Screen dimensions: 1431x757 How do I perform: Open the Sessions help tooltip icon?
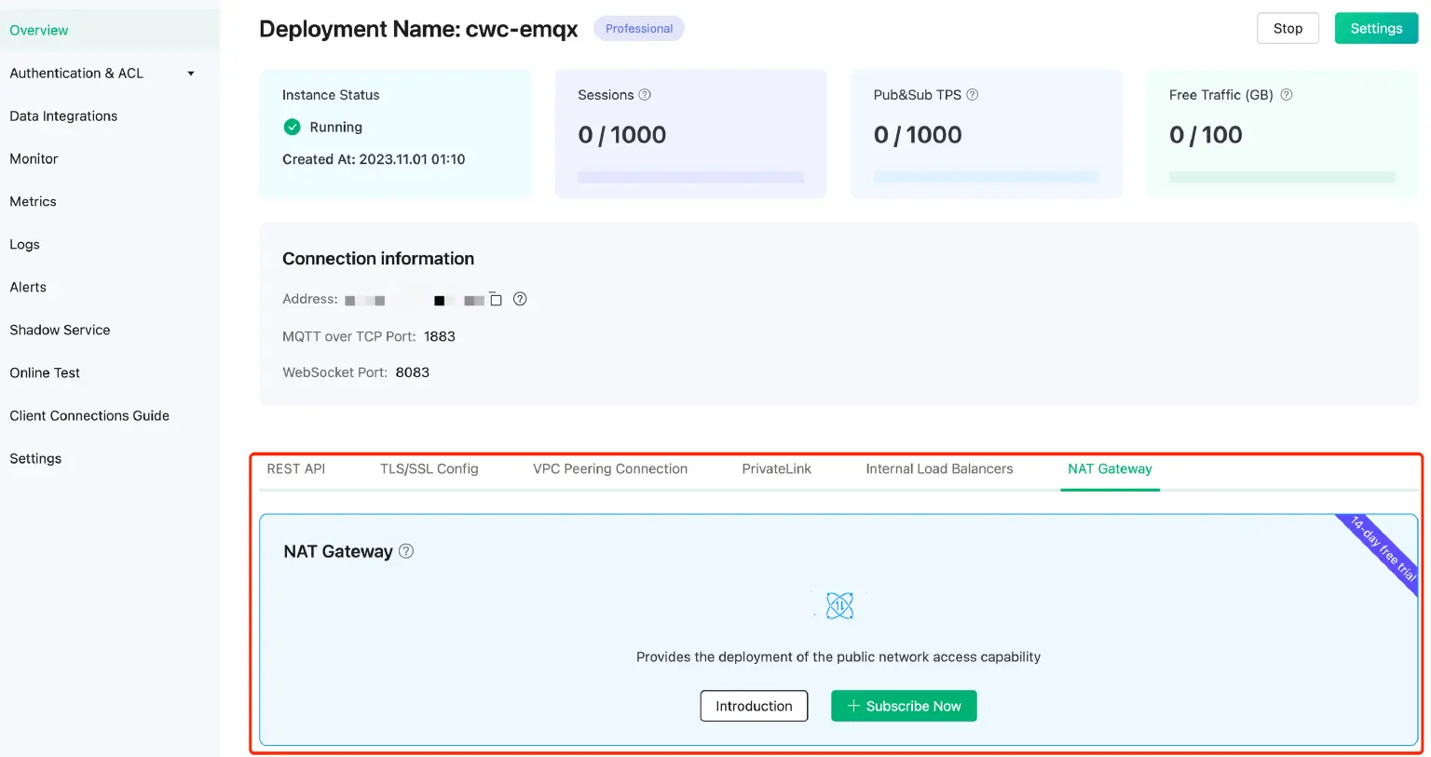[645, 94]
